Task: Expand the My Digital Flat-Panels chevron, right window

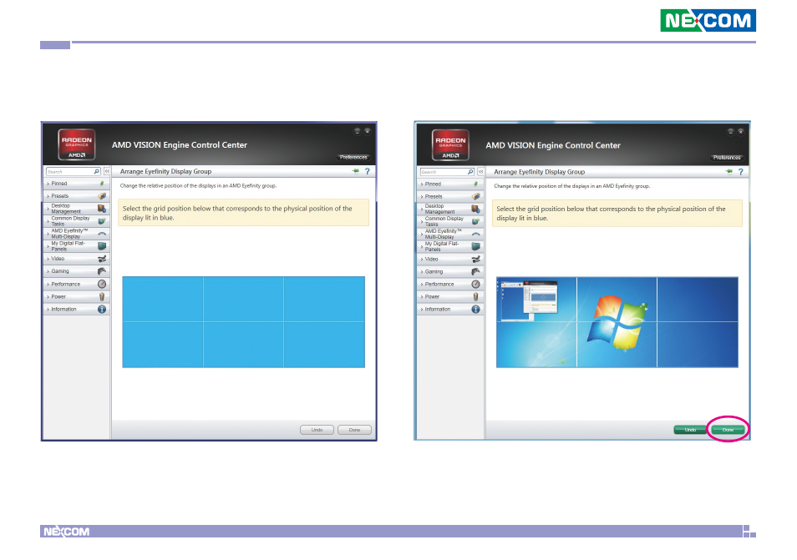Action: click(x=422, y=247)
